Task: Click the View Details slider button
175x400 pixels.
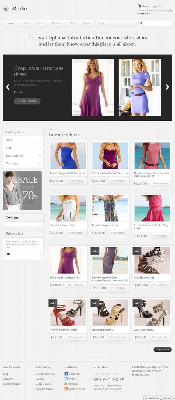Action: click(27, 101)
